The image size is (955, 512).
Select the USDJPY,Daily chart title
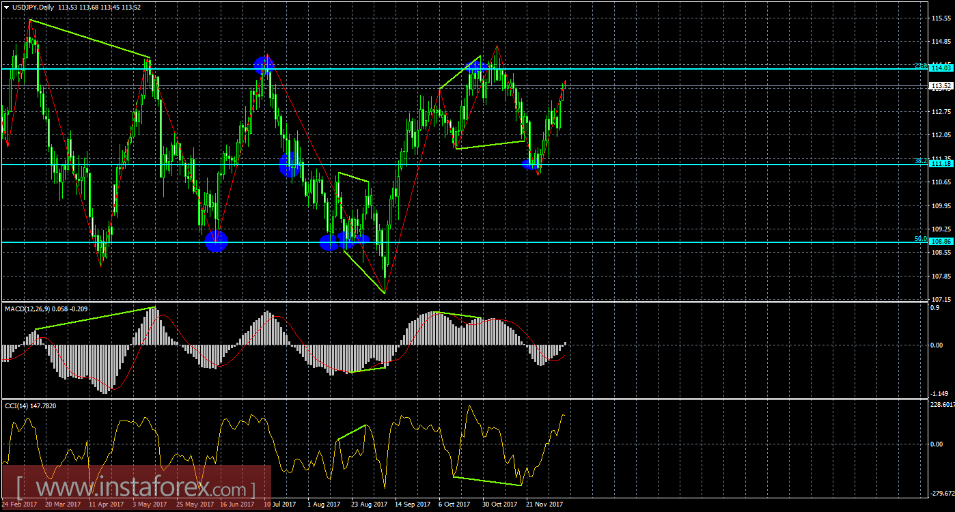tap(33, 8)
